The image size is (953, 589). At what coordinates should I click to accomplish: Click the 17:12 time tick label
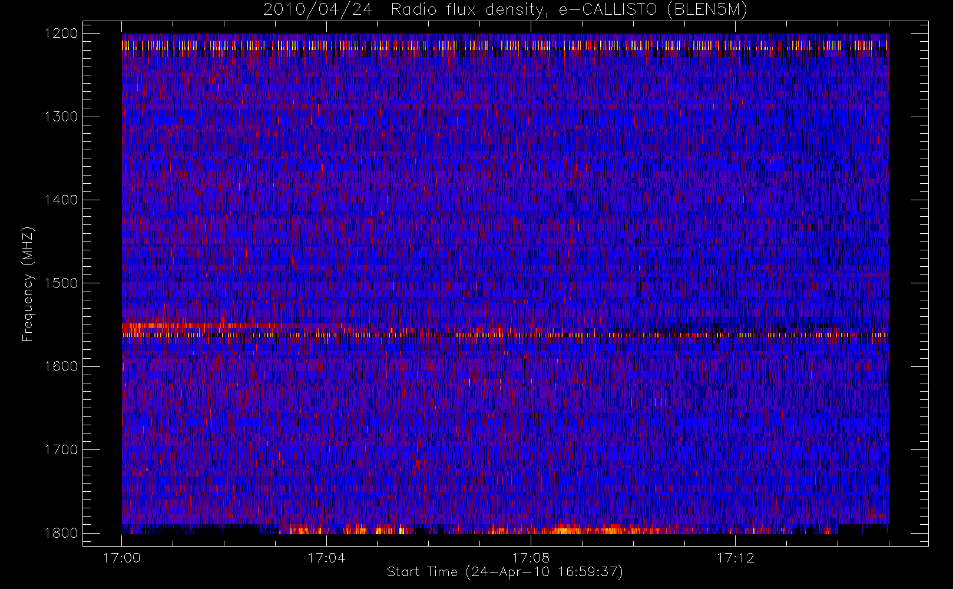tap(735, 558)
